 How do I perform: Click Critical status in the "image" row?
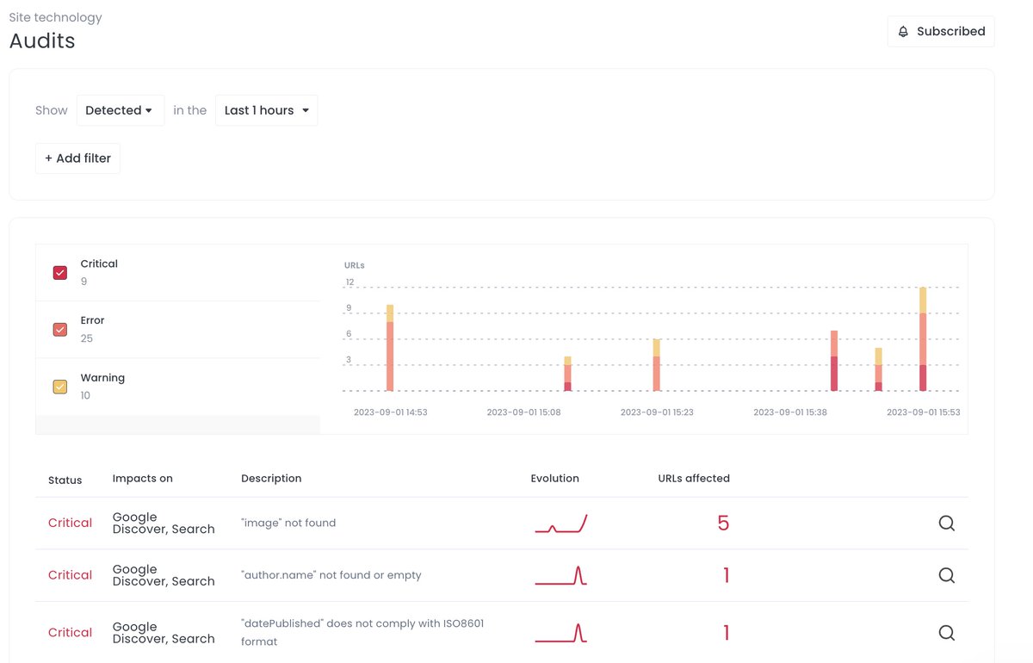coord(70,523)
